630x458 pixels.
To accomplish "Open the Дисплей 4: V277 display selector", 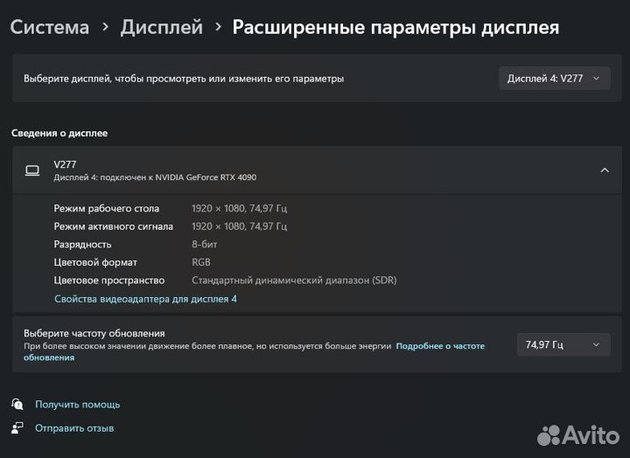I will [555, 79].
